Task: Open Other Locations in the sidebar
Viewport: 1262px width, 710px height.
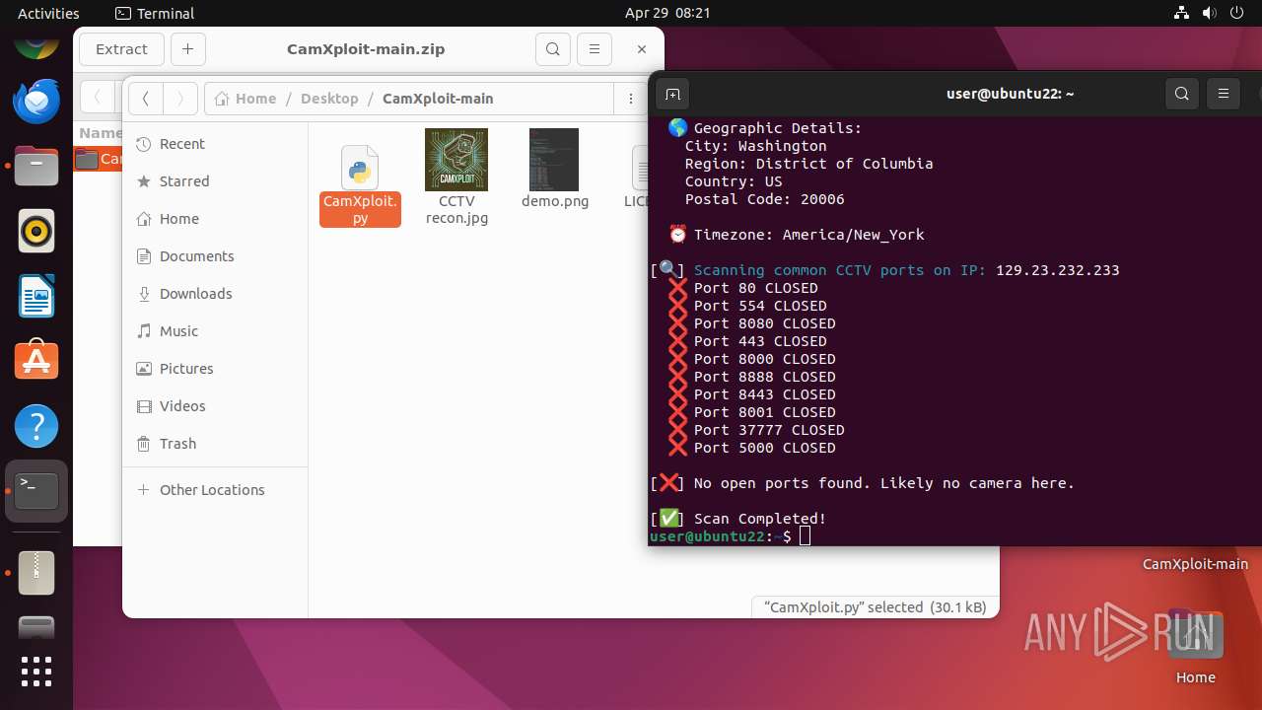Action: point(215,490)
